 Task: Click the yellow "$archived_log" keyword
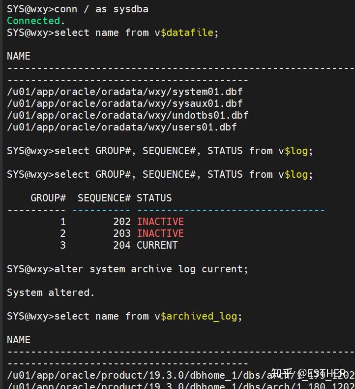201,316
